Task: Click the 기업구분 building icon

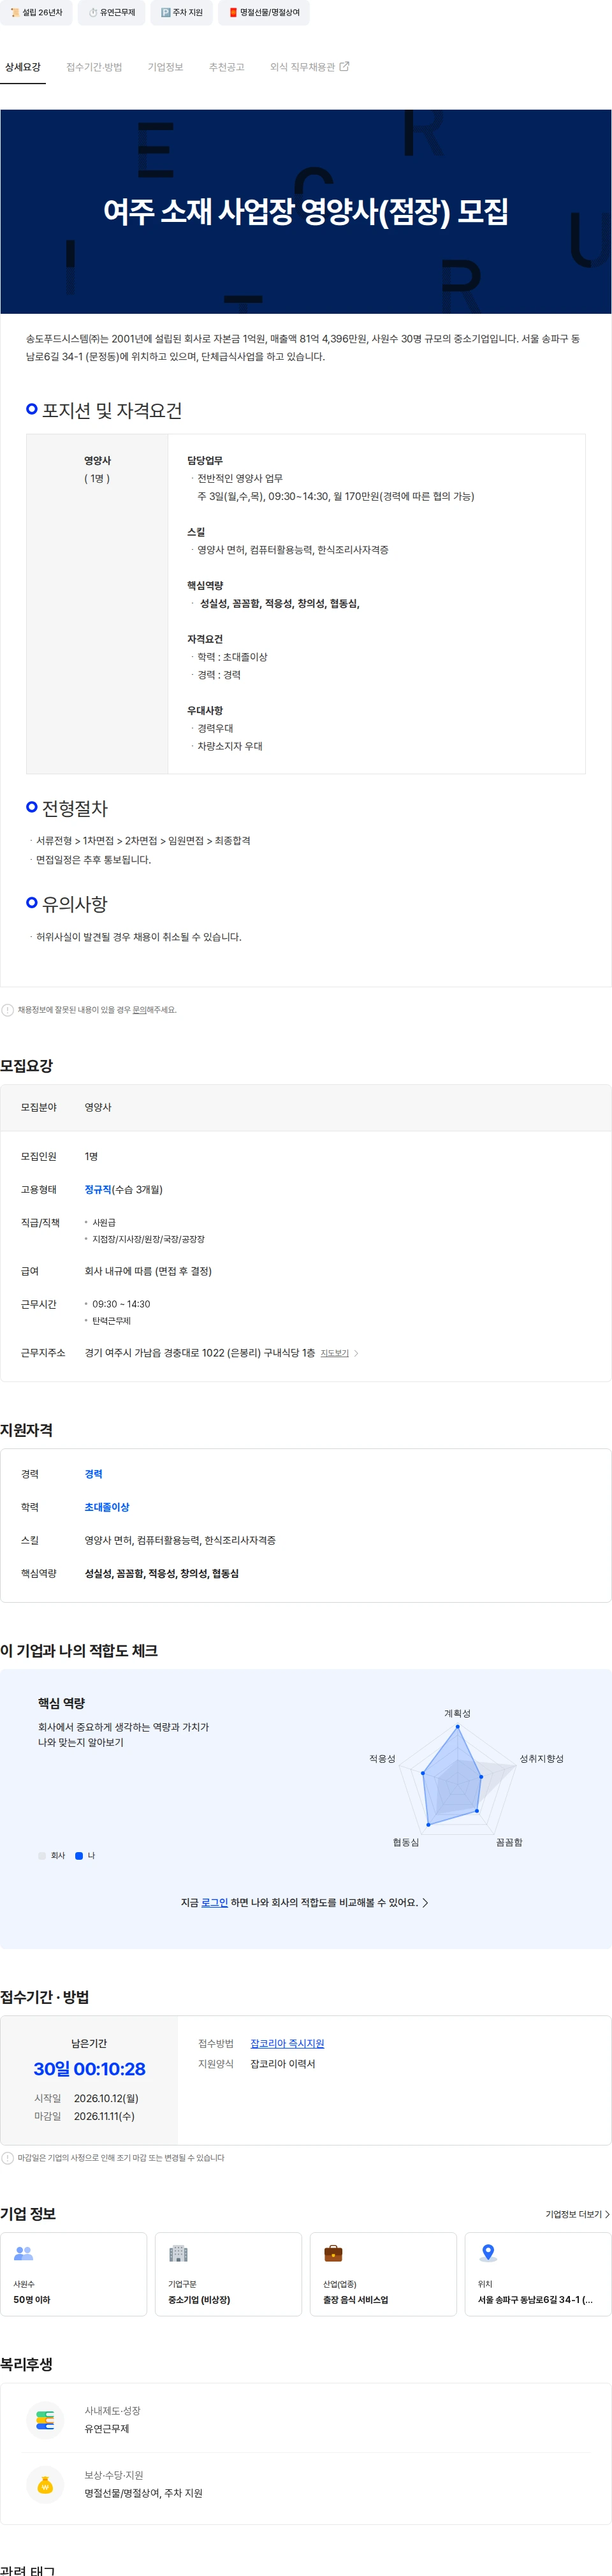Action: click(x=178, y=2253)
